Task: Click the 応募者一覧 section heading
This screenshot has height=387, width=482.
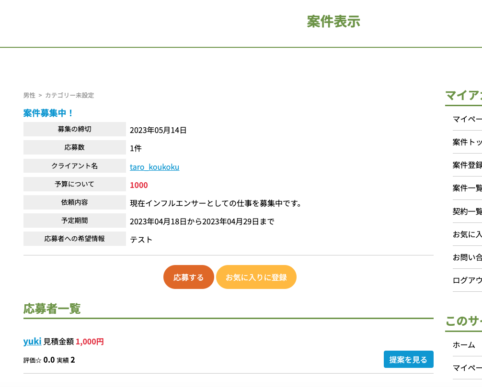Action: (52, 309)
